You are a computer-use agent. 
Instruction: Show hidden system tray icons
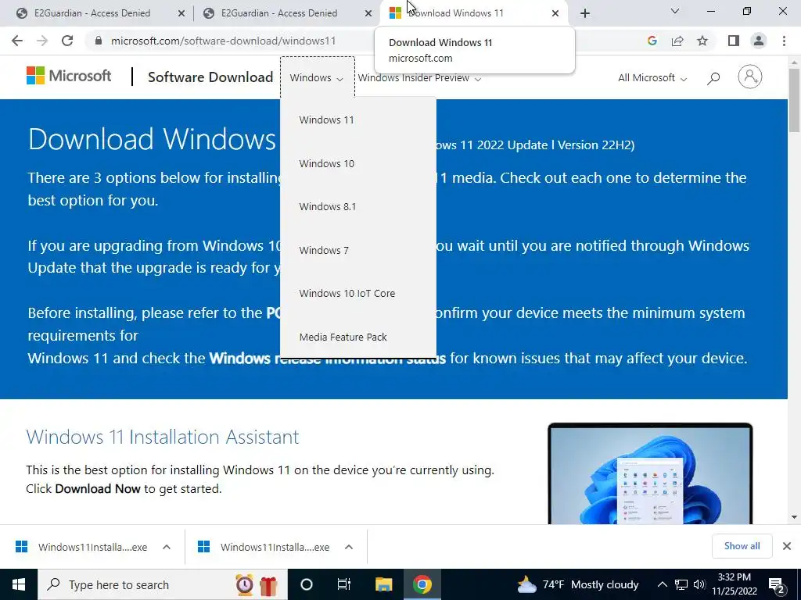pyautogui.click(x=662, y=584)
